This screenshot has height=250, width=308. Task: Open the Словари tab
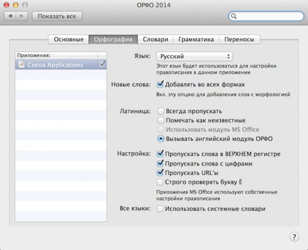[155, 39]
